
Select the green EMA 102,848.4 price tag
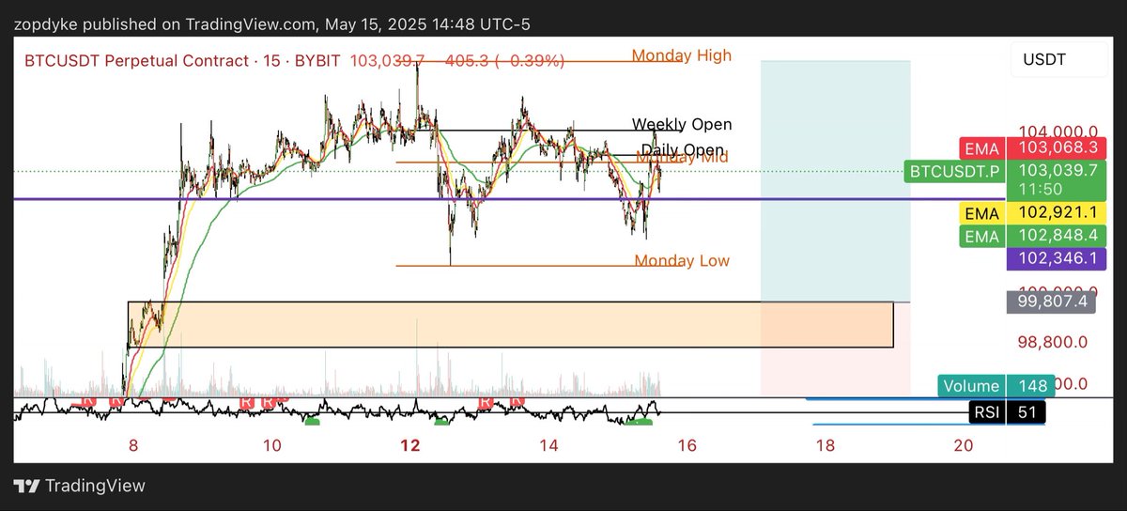tap(1032, 237)
